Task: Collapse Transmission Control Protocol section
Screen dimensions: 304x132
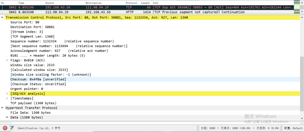Action: pos(2,18)
